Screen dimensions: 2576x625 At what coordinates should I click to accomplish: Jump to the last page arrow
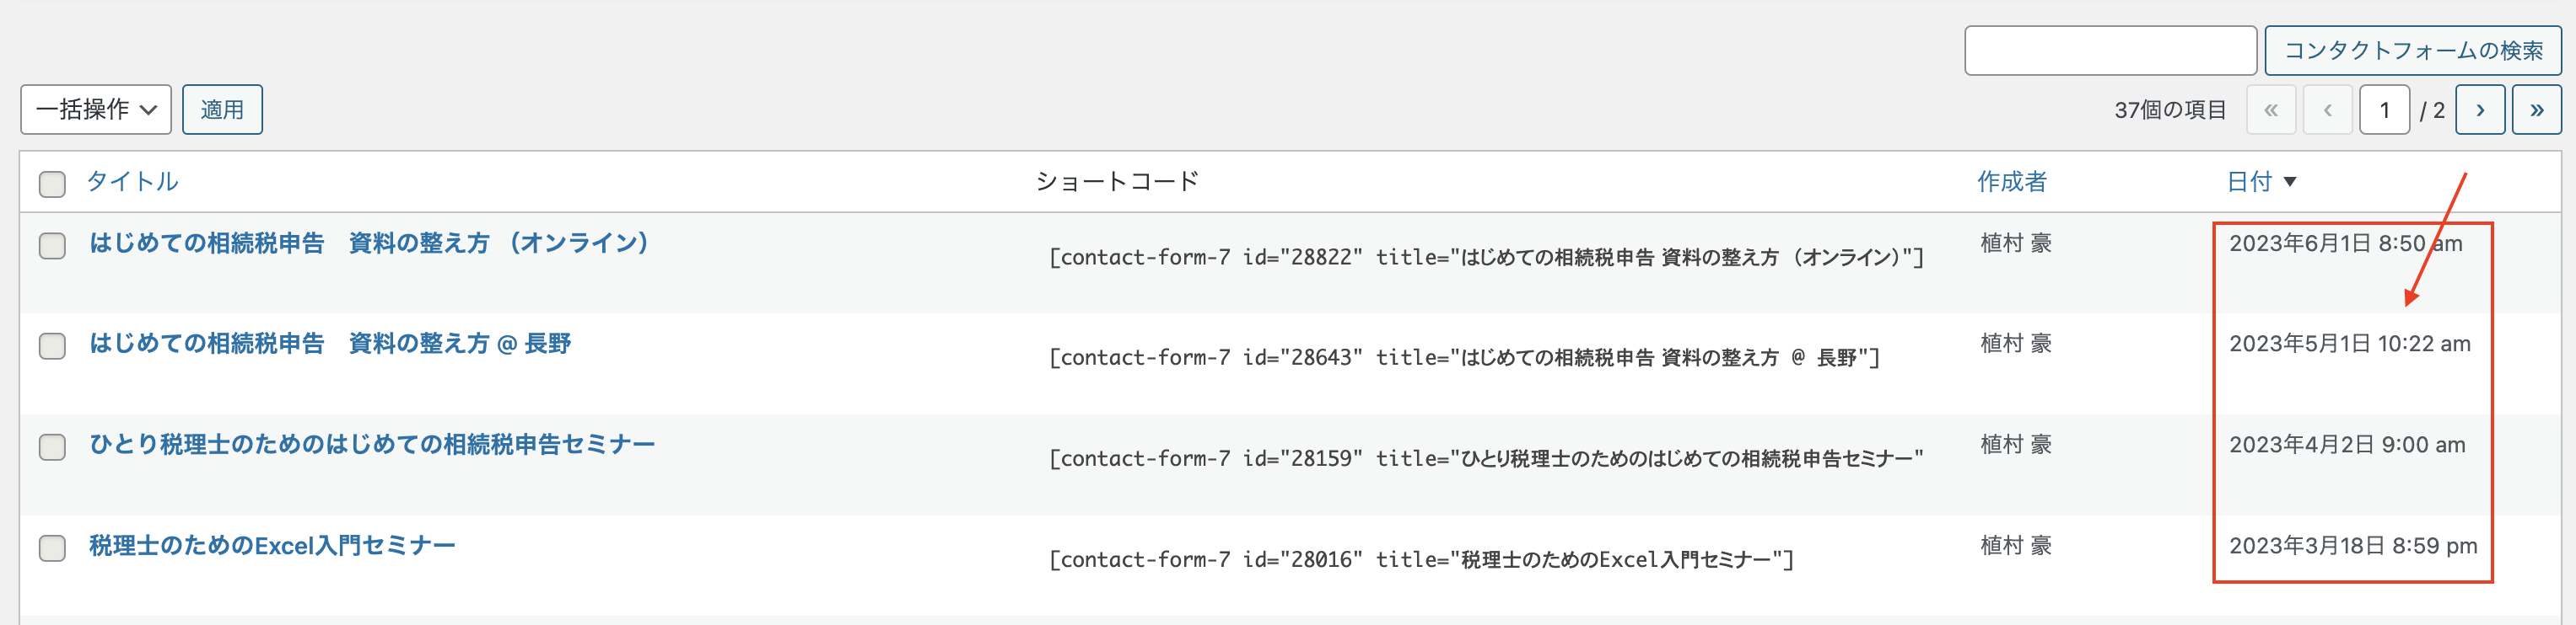[x=2537, y=110]
